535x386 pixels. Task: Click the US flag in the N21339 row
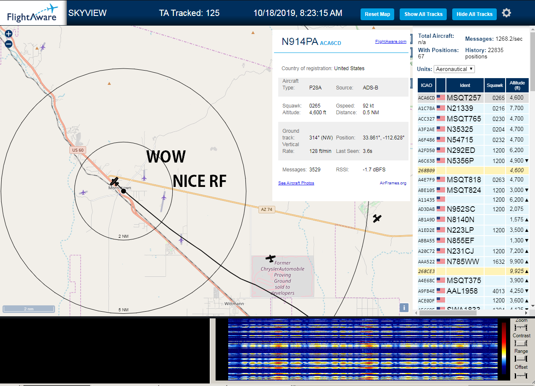pyautogui.click(x=441, y=108)
